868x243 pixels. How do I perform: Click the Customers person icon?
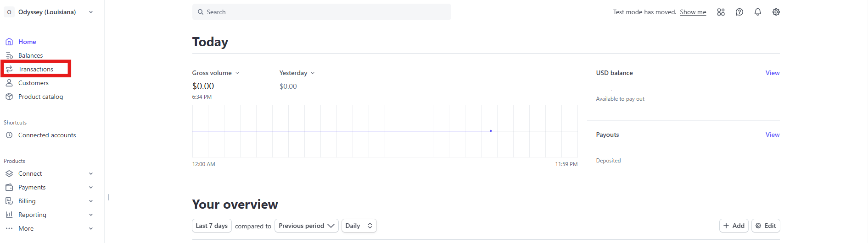tap(9, 83)
